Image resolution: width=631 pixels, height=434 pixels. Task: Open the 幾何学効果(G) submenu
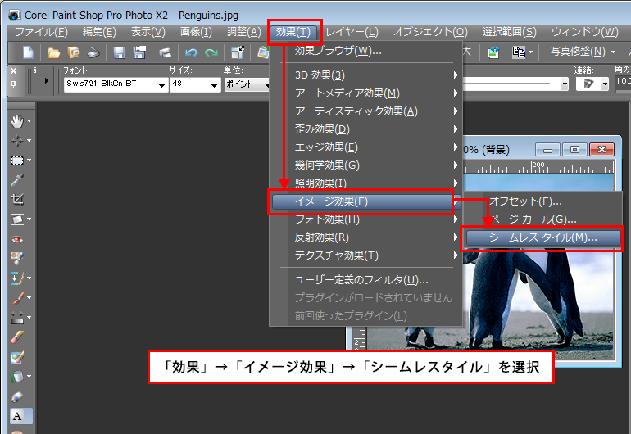click(x=366, y=165)
